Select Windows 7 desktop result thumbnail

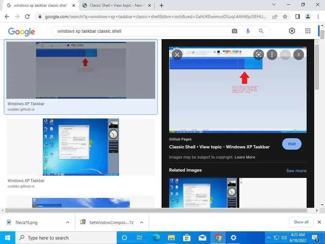pyautogui.click(x=81, y=147)
